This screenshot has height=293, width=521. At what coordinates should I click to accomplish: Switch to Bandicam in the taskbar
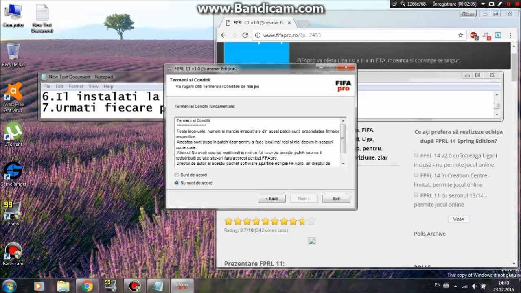(134, 286)
